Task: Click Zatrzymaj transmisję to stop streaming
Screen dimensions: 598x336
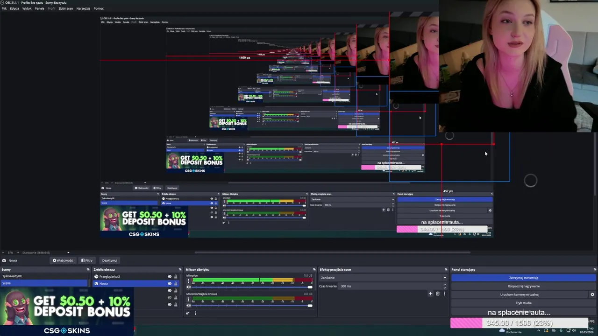Action: click(x=523, y=278)
